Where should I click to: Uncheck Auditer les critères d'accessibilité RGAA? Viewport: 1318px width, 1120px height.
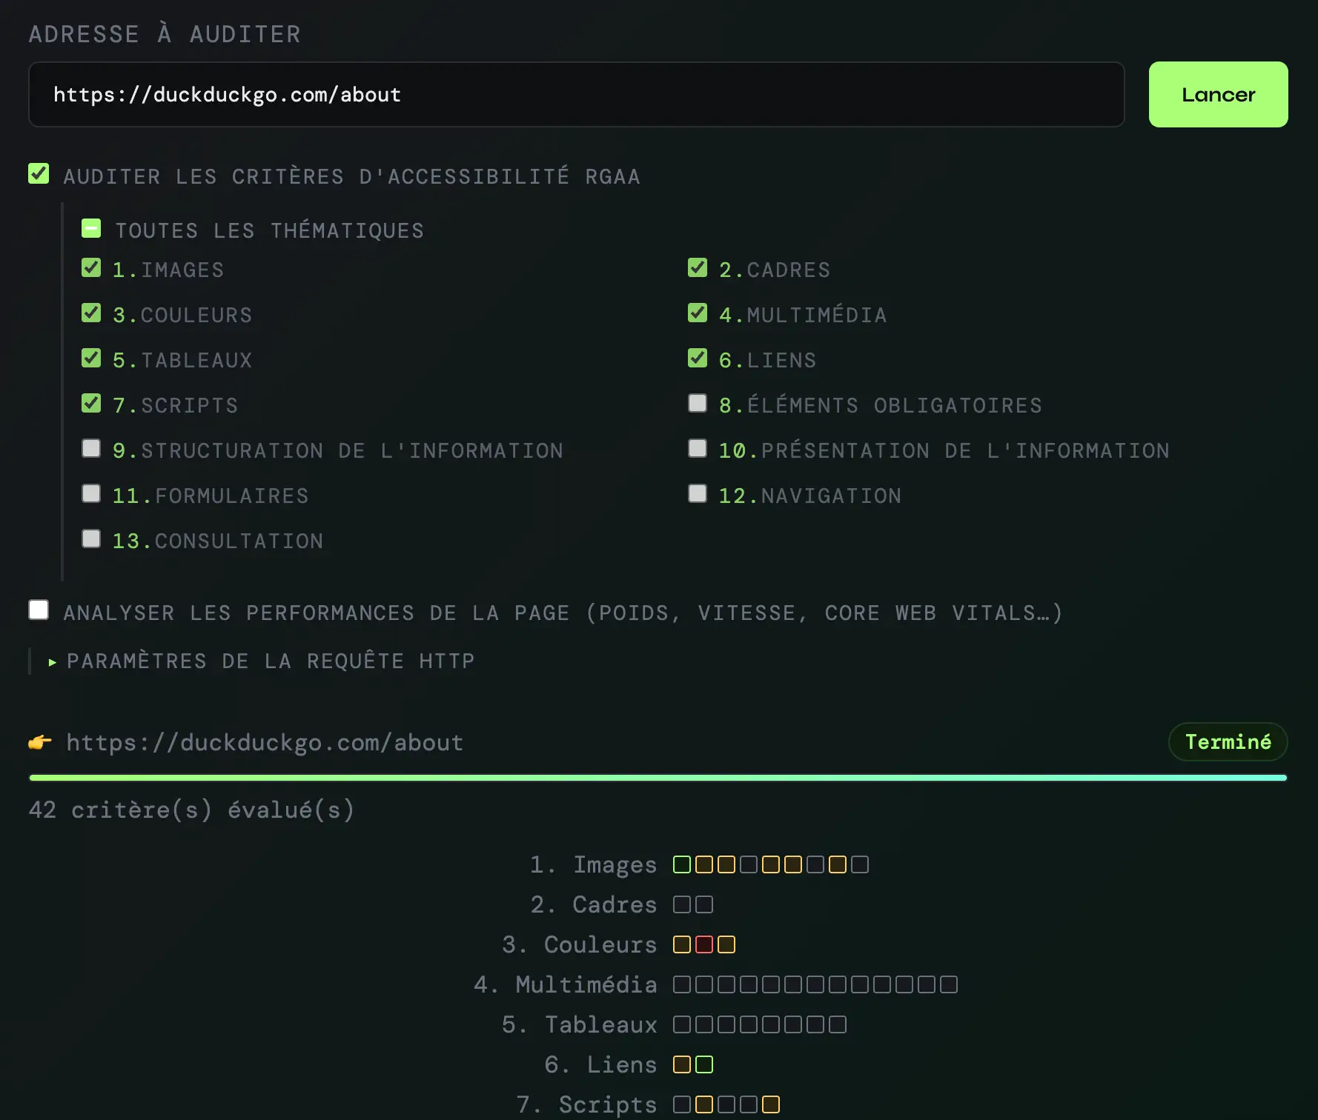[x=39, y=174]
